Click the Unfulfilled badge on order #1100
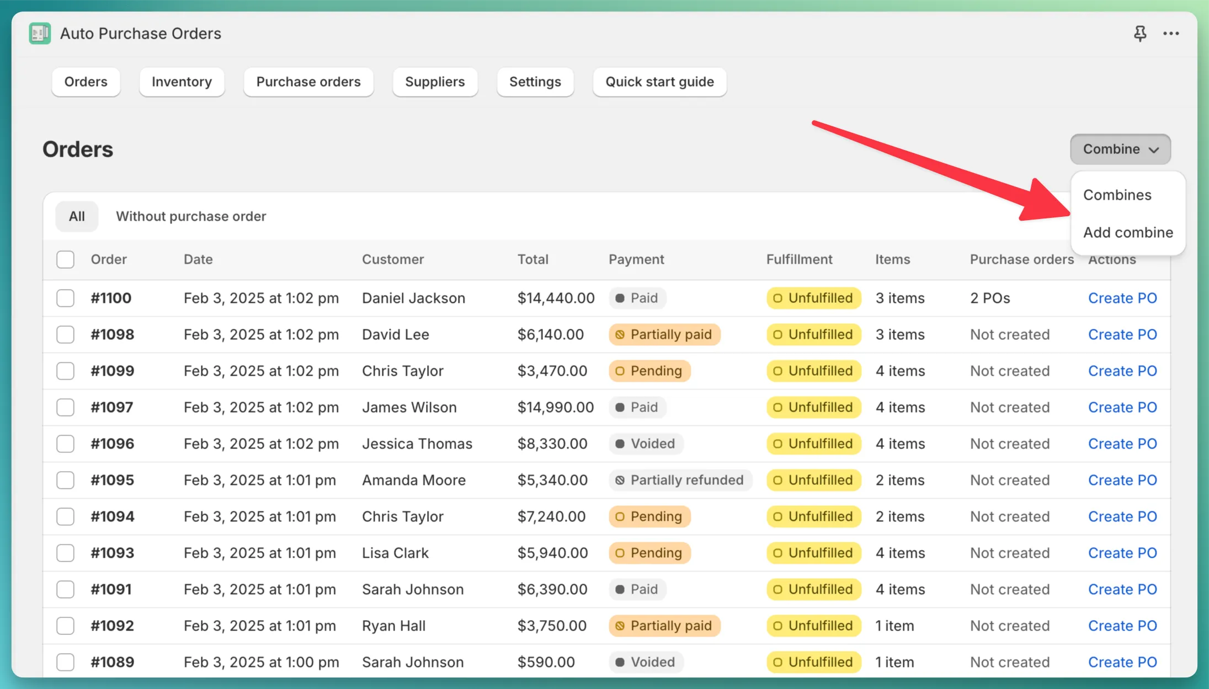 click(814, 298)
